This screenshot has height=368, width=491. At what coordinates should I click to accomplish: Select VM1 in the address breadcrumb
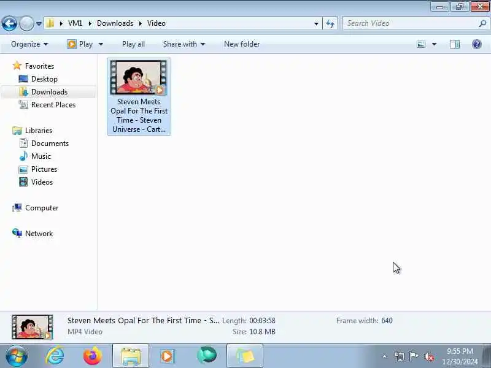click(75, 23)
